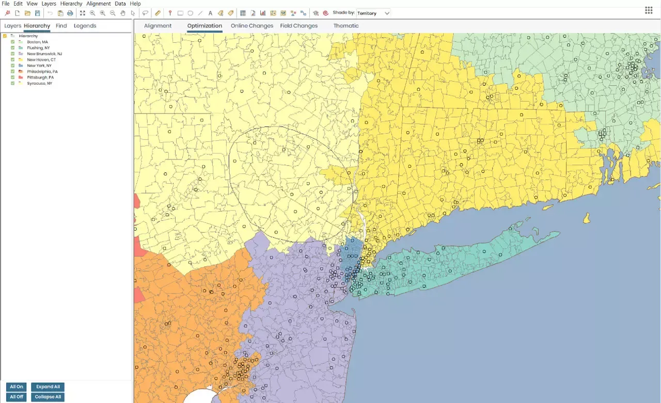Choose the pan hand tool

pyautogui.click(x=123, y=13)
